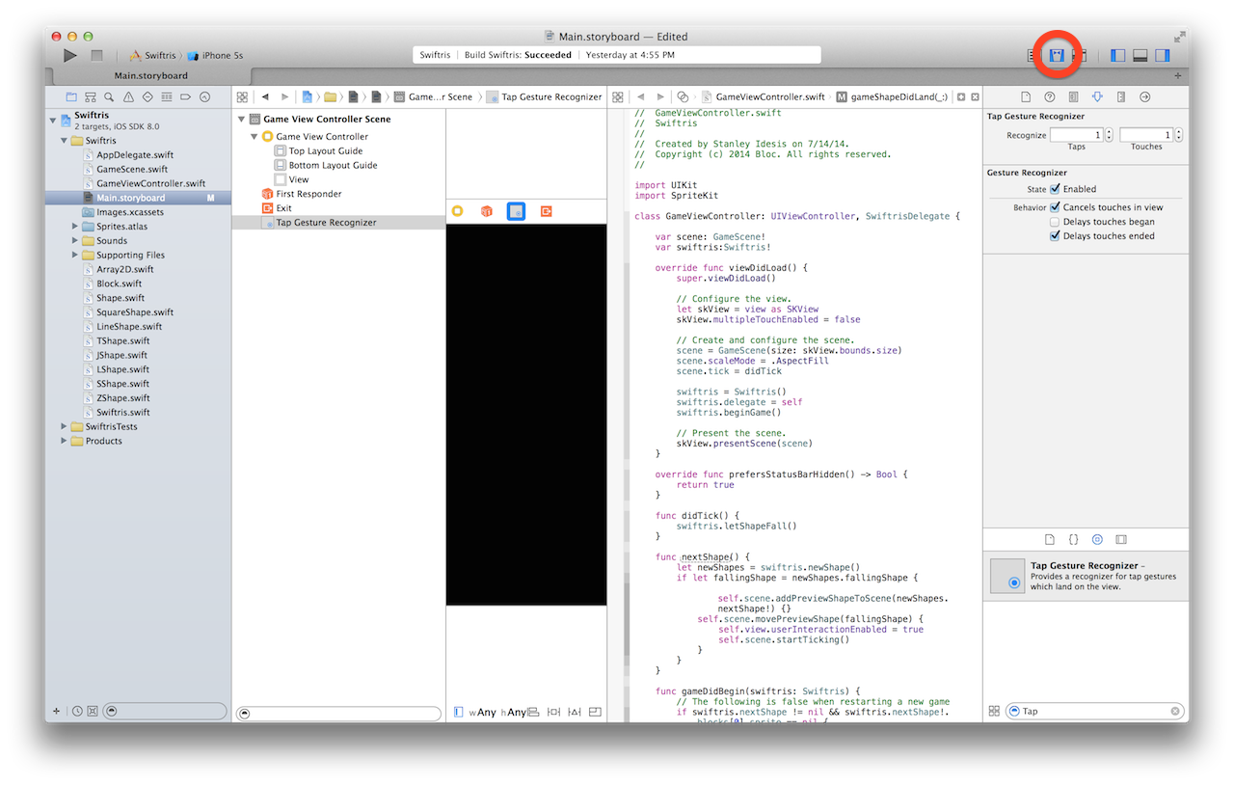Viewport: 1234px width, 785px height.
Task: Click the Taps stepper control
Action: (1109, 135)
